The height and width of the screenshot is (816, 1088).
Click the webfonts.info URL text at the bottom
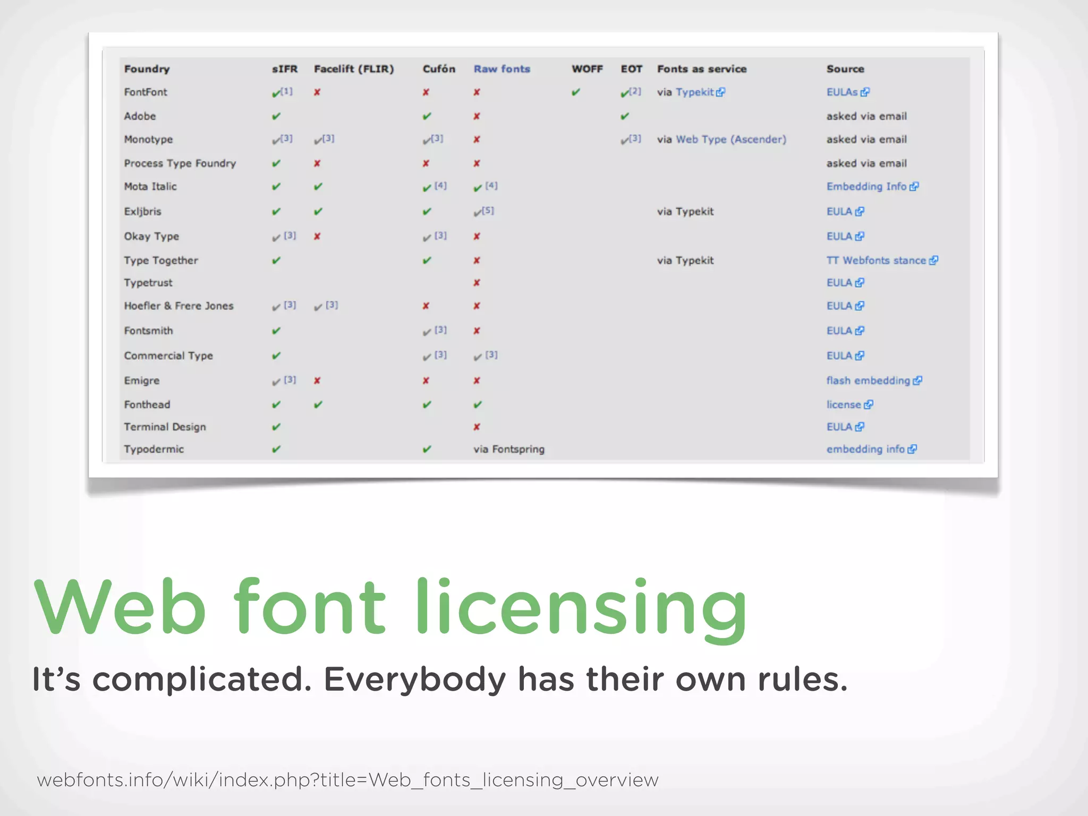[x=347, y=780]
